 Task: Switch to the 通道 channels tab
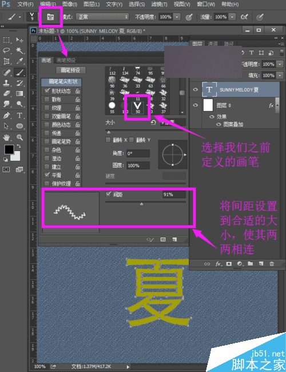click(213, 43)
